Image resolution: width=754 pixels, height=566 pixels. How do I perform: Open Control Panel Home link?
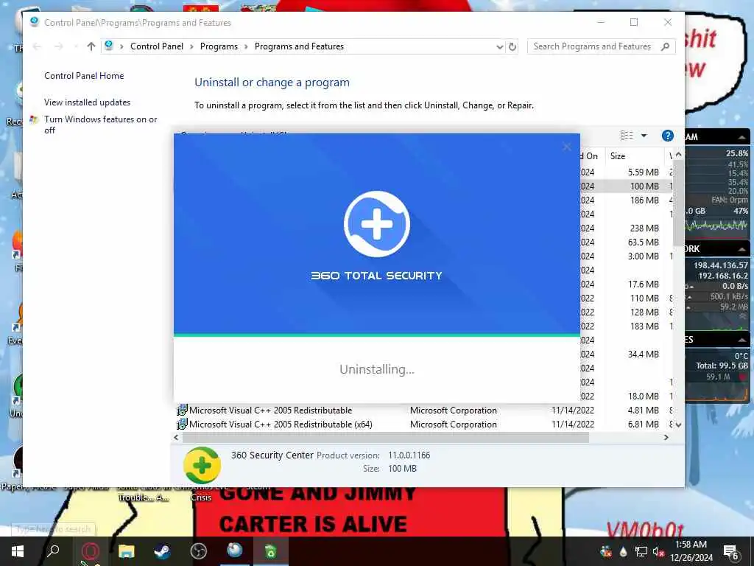84,76
